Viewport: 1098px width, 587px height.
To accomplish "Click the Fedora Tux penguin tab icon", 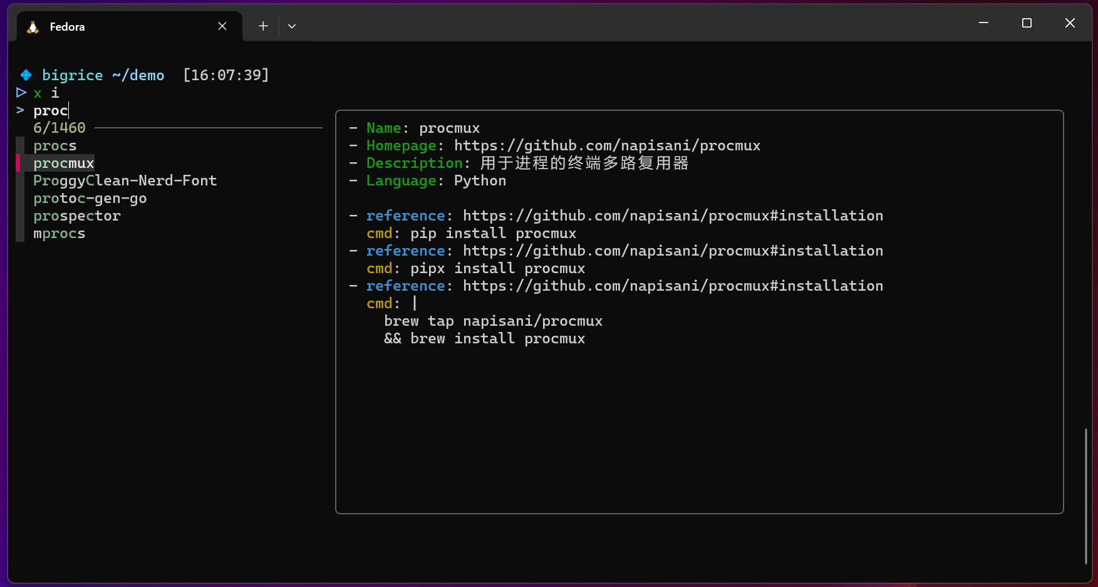I will [x=33, y=26].
